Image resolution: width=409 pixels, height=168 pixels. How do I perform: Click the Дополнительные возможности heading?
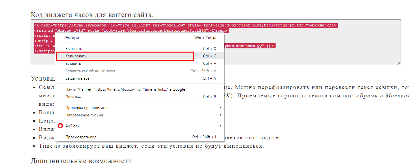click(81, 161)
